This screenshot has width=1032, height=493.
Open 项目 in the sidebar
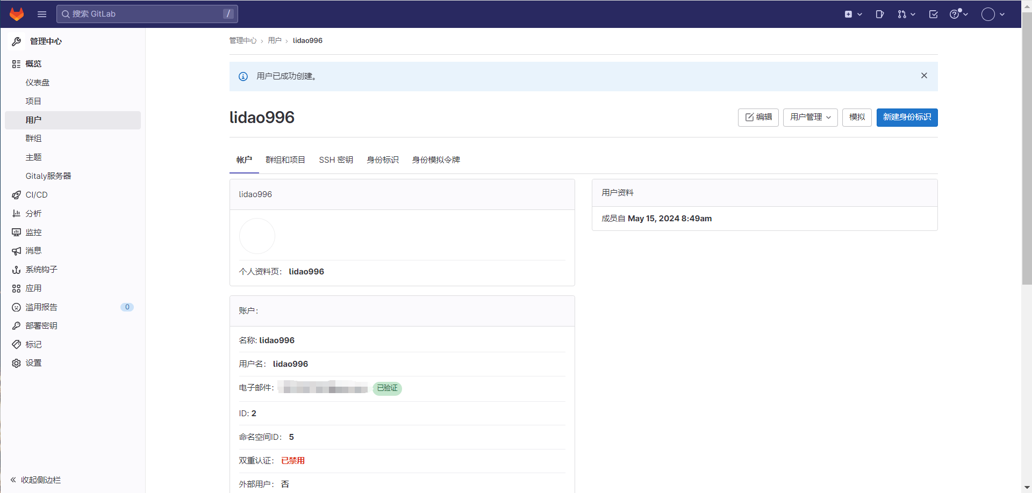(73, 102)
